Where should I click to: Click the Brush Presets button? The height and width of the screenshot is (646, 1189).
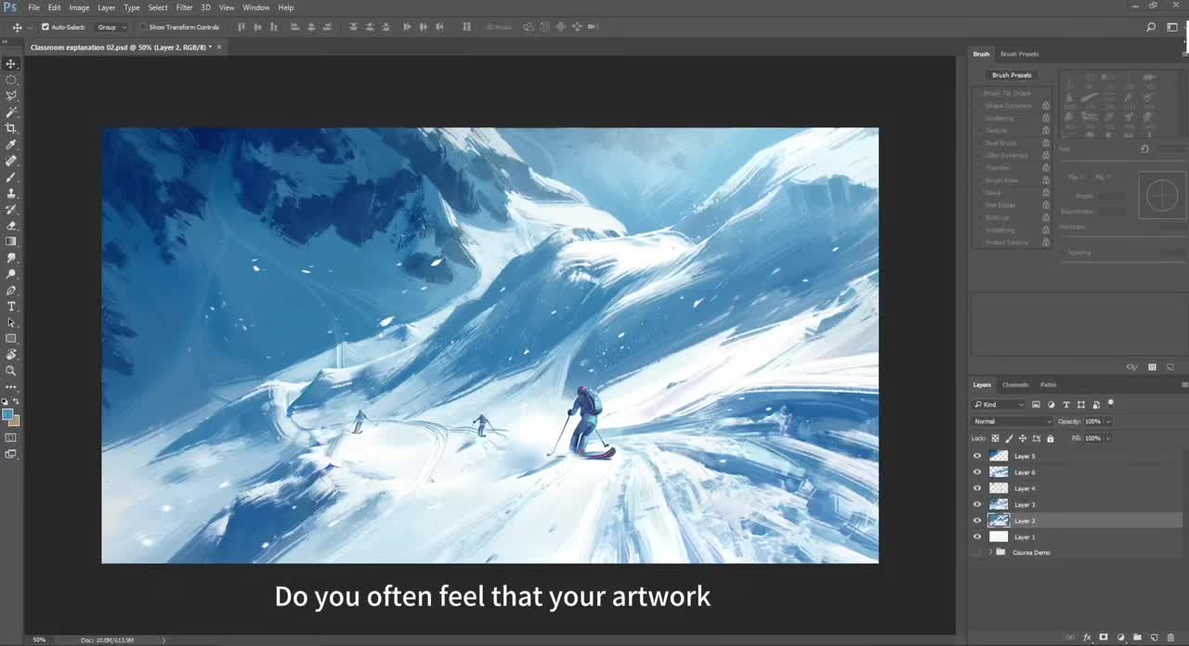1012,75
